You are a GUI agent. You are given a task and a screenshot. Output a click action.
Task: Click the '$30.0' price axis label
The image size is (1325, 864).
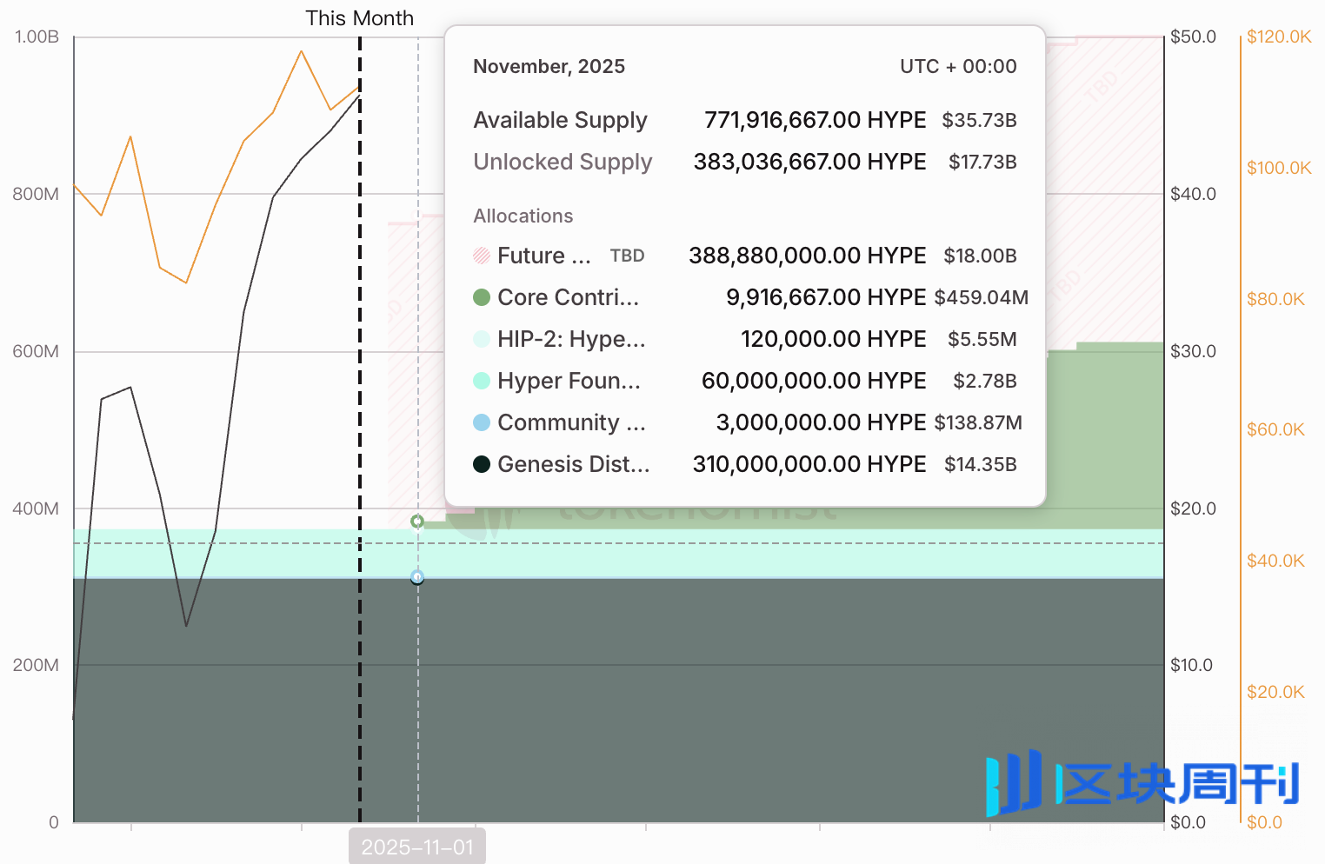(x=1193, y=351)
